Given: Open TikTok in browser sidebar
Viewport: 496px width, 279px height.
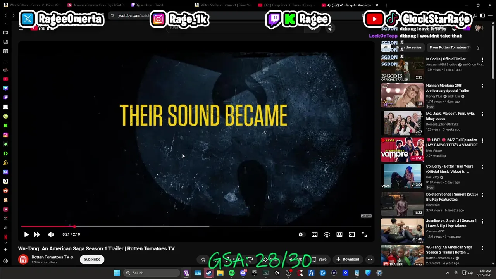Looking at the screenshot, I should click(5, 228).
